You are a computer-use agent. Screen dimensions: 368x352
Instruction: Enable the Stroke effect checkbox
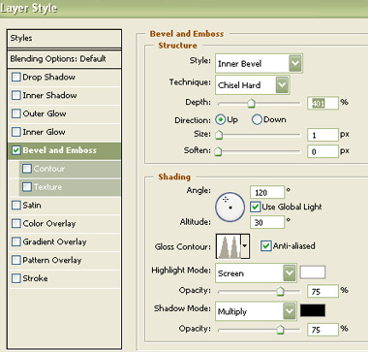pos(15,278)
